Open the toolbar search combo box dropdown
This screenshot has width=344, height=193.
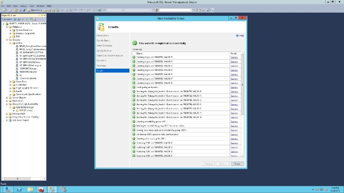[191, 10]
